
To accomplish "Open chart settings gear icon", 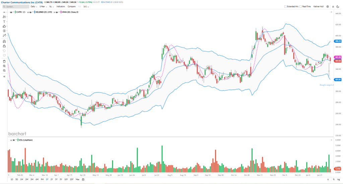I will click(328, 6).
